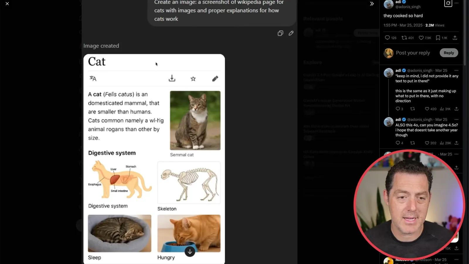The width and height of the screenshot is (469, 264).
Task: Click 'they cooked so hard' post text
Action: pos(403,16)
